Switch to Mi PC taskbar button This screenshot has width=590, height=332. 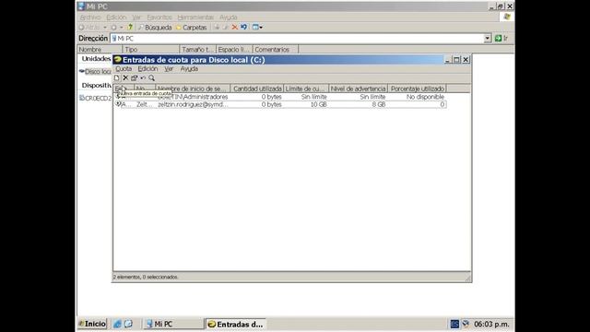[173, 324]
